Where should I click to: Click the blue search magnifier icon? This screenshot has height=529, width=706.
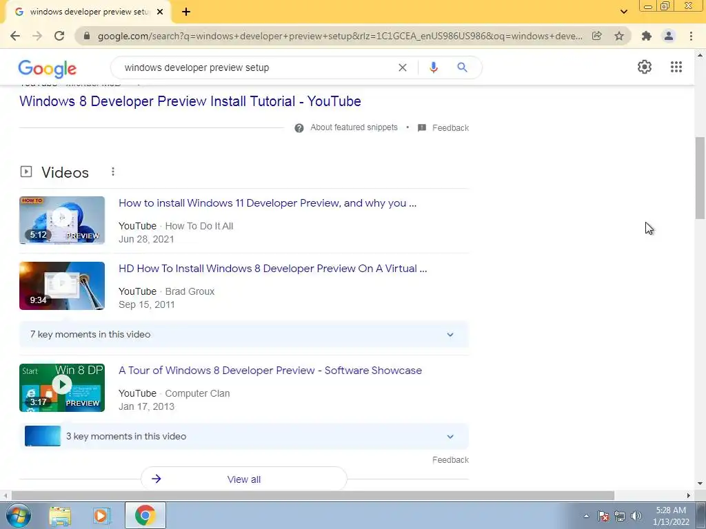pyautogui.click(x=462, y=68)
